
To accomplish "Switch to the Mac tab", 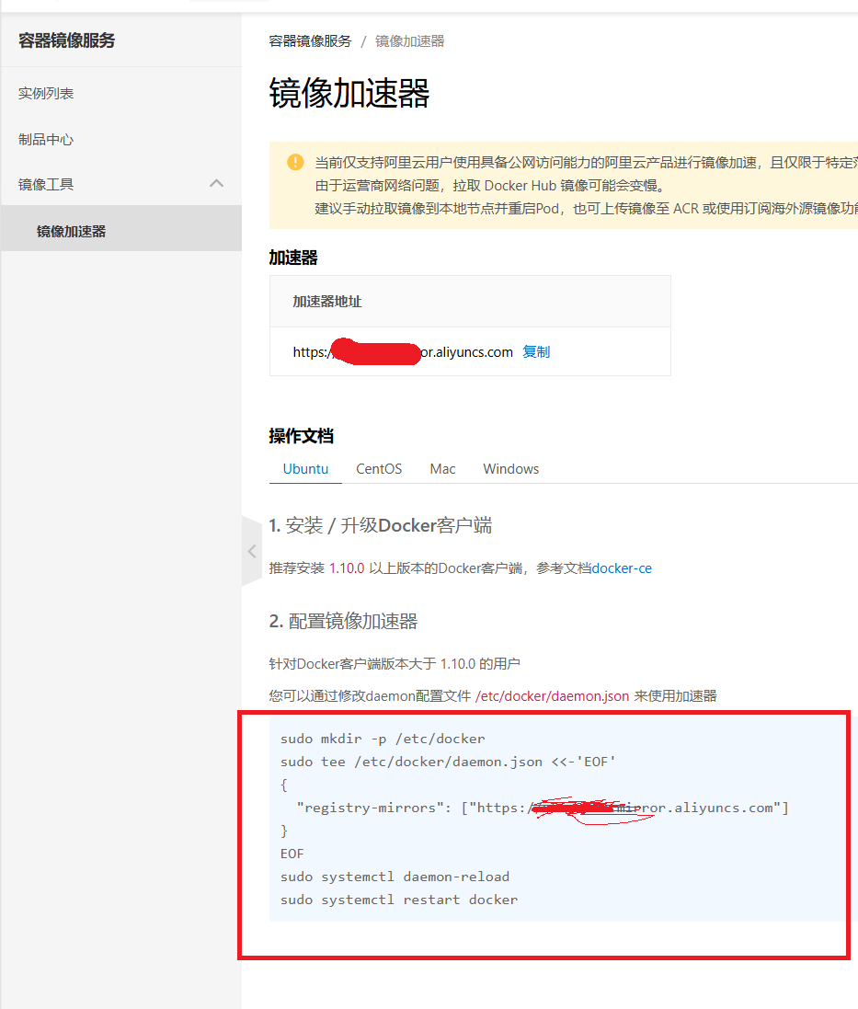I will (x=442, y=469).
